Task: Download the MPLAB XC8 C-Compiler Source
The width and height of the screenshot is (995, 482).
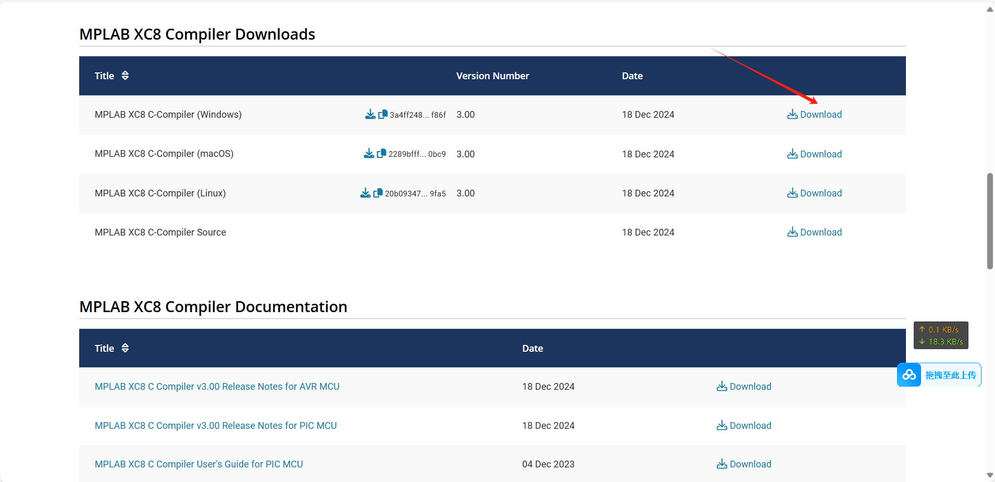Action: (814, 232)
